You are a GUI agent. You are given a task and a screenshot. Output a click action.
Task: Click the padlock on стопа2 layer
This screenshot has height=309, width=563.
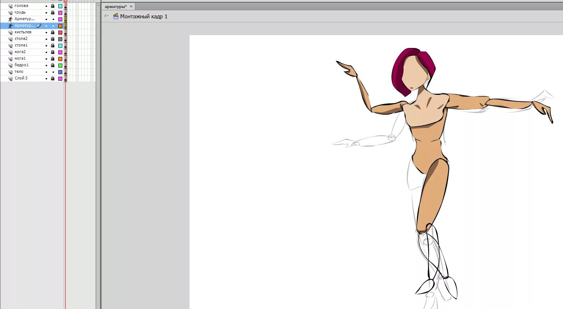tap(53, 39)
